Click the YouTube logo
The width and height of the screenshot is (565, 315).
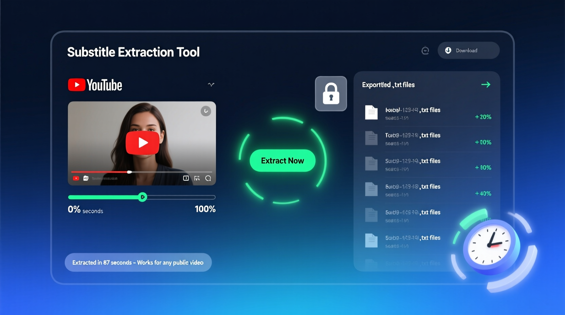click(x=95, y=85)
